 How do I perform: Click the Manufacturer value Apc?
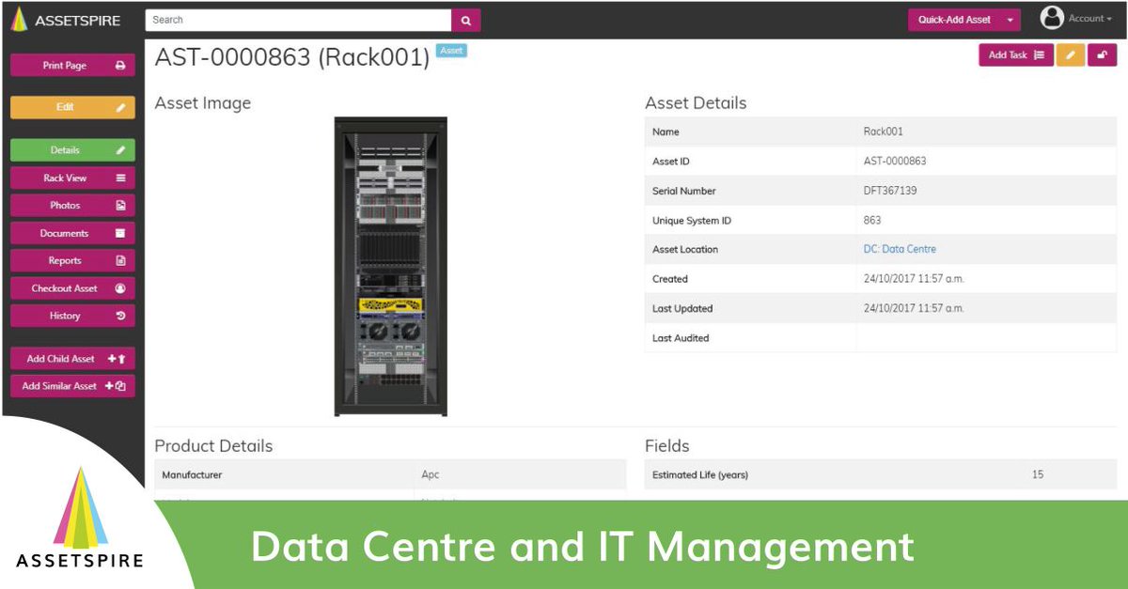pyautogui.click(x=430, y=475)
